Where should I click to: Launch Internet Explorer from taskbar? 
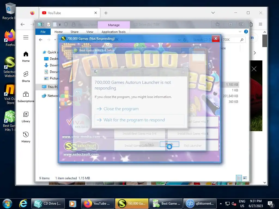pos(23,204)
